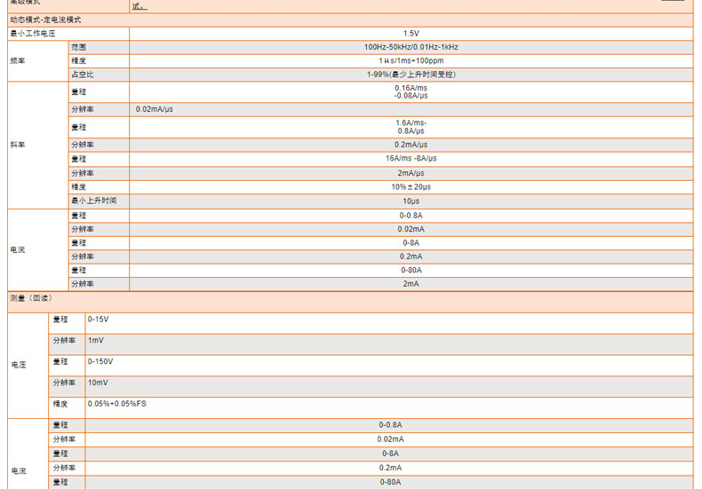Click the 1.5V minimum voltage value
This screenshot has height=489, width=702.
411,33
